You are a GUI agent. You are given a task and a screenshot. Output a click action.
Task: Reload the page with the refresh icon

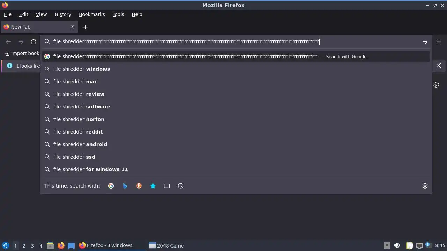coord(34,42)
